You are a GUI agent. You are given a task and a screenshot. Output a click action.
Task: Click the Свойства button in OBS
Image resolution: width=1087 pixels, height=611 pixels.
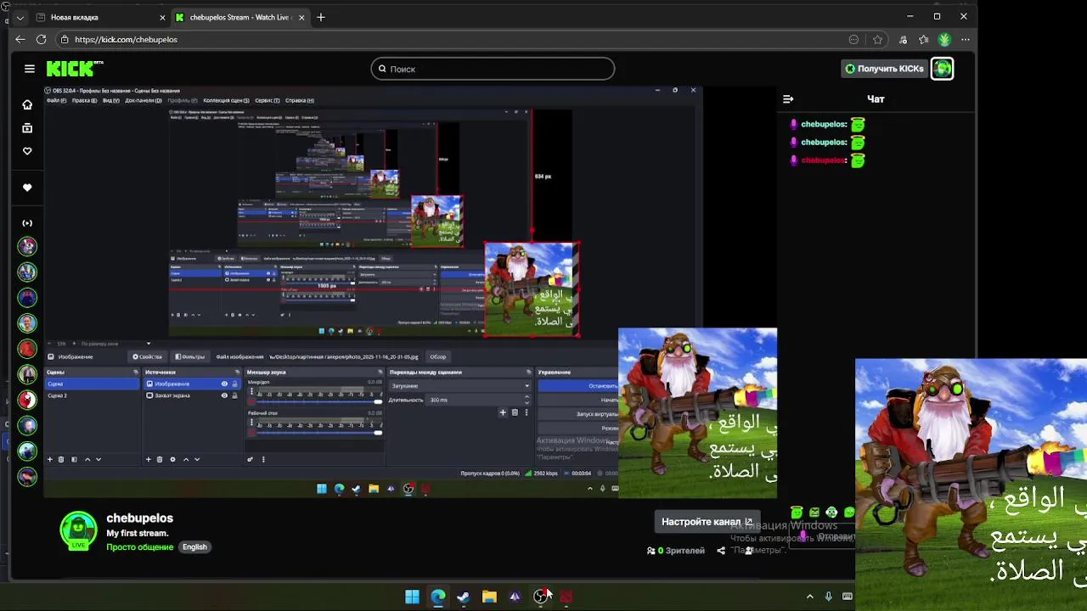pos(147,356)
